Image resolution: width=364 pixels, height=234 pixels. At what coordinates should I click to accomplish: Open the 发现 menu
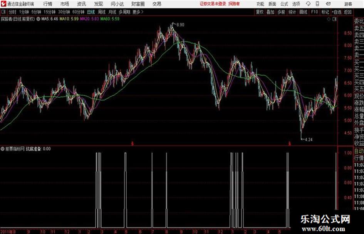click(x=99, y=4)
